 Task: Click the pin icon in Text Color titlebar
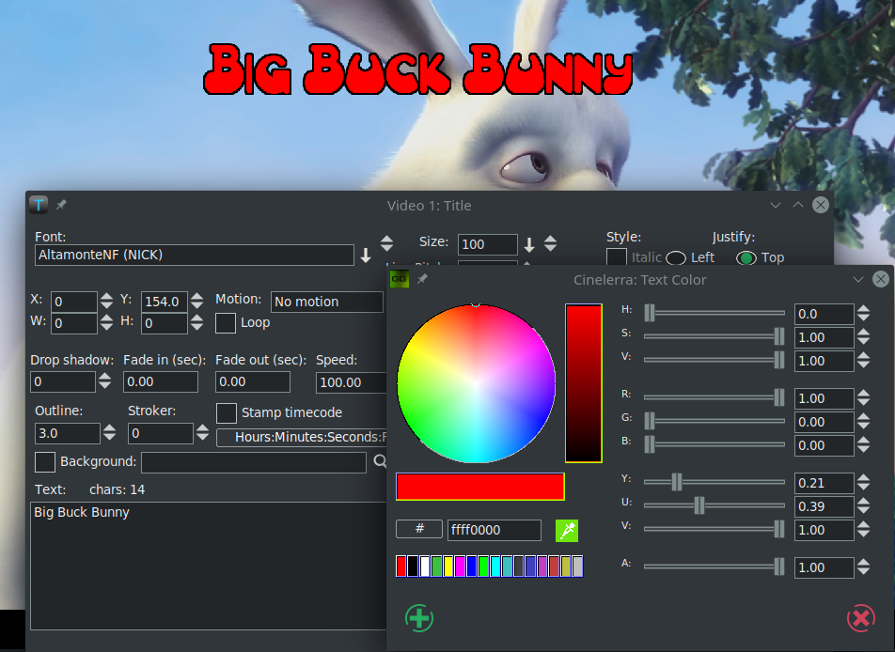click(x=422, y=280)
